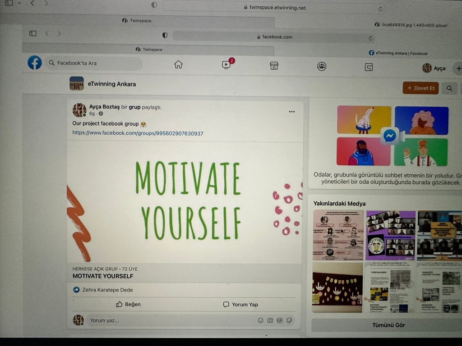Screen dimensions: 462x346
Task: Attach photo using camera icon in comment
Action: click(270, 320)
